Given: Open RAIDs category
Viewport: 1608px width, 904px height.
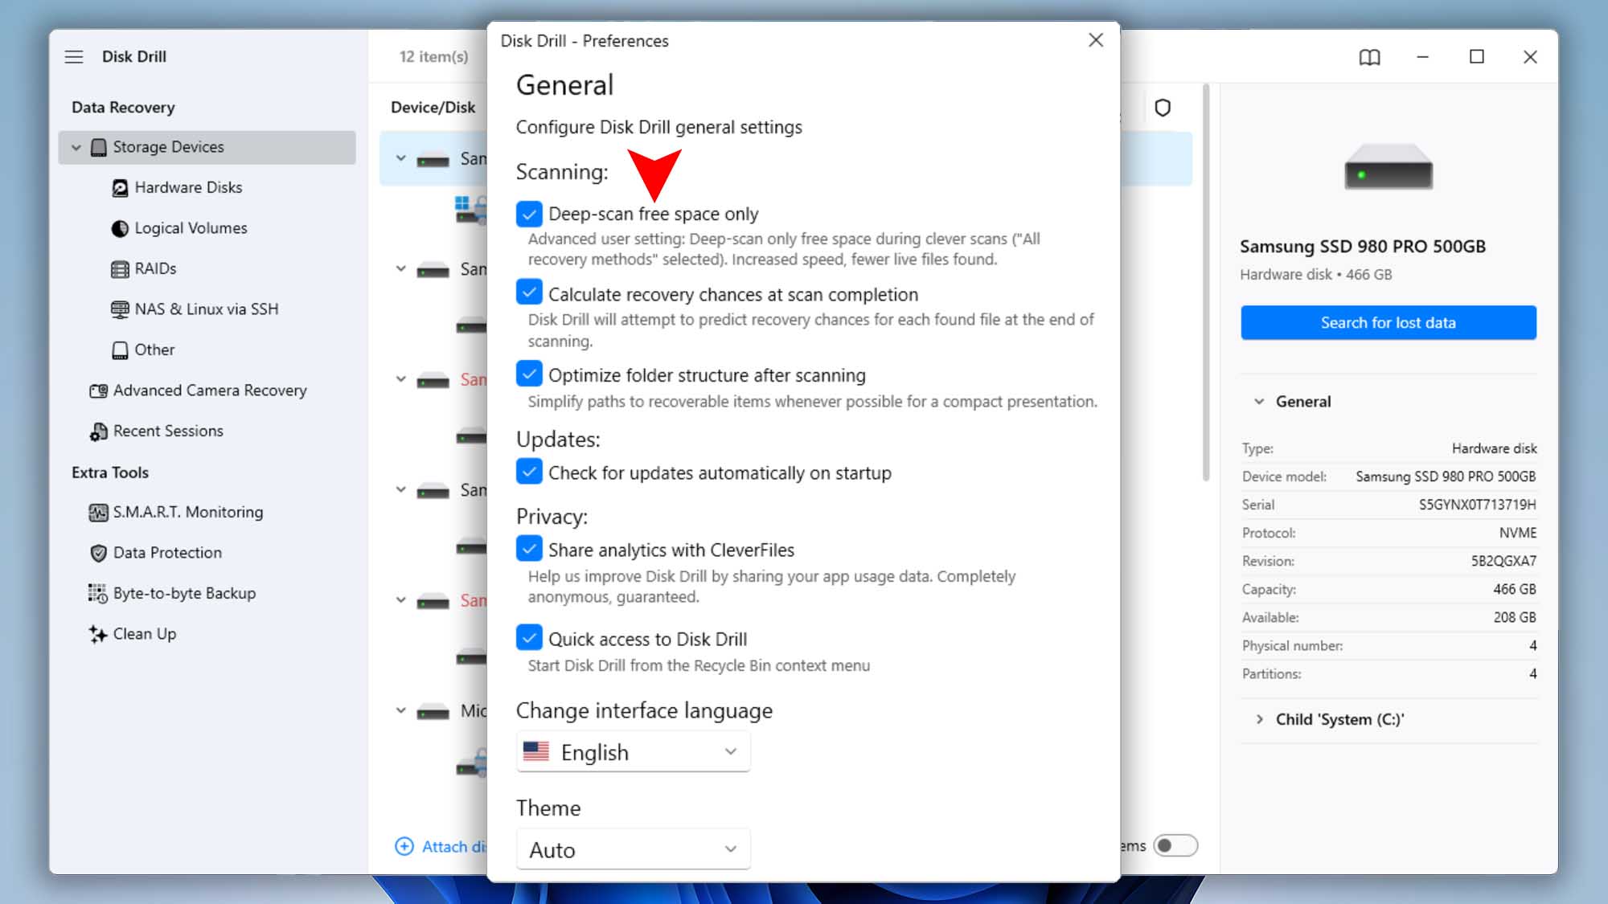Looking at the screenshot, I should [155, 268].
